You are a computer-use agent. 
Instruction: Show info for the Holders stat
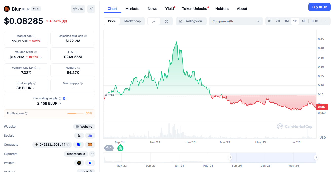pos(79,68)
